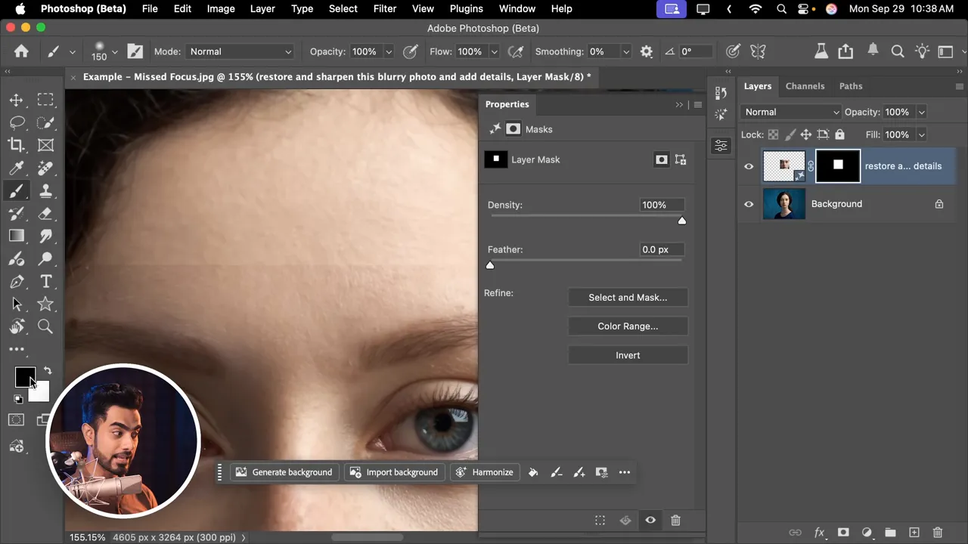The width and height of the screenshot is (968, 544).
Task: Create new group folder icon
Action: coord(890,533)
